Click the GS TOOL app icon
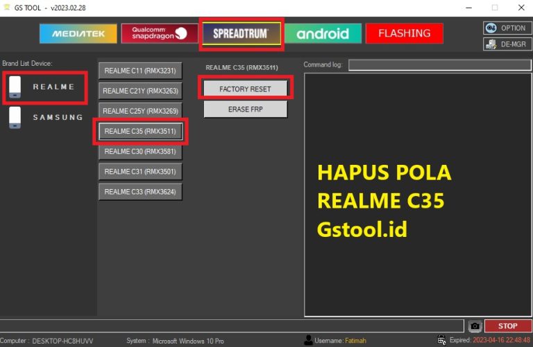The image size is (533, 347). pyautogui.click(x=6, y=7)
